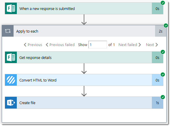Click the Forms icon on Get response details

tap(11, 57)
